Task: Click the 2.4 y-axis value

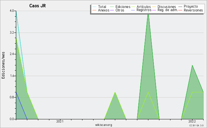Action: tap(12, 54)
